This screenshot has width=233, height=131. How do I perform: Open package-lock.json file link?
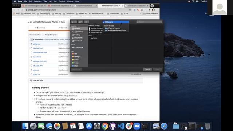click(x=40, y=61)
